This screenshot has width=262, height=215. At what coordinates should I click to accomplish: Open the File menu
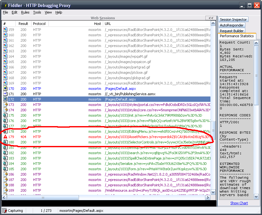5,12
